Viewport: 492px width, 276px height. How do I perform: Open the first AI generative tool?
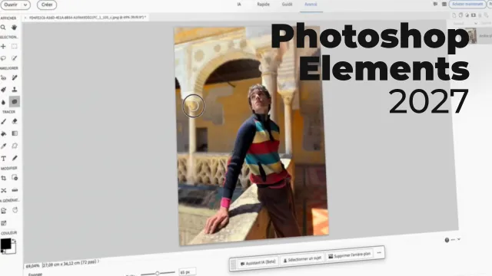coord(3,211)
